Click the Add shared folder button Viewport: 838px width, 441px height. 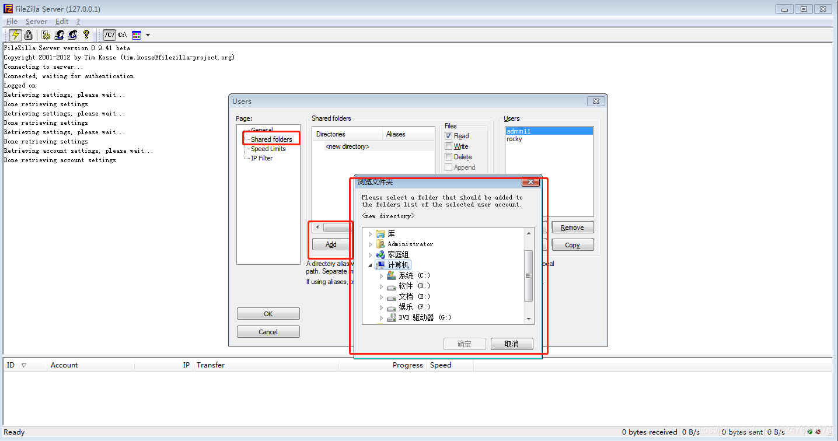331,244
